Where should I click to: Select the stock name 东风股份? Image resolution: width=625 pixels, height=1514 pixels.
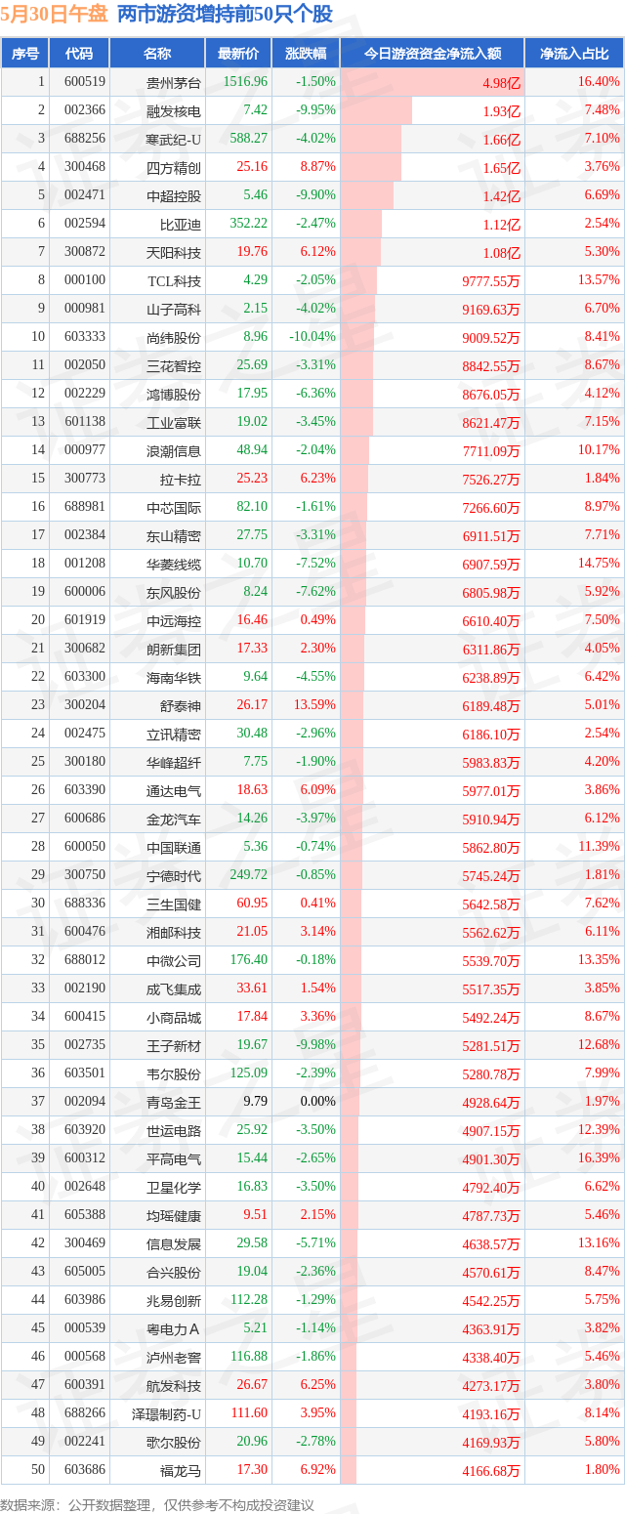click(x=174, y=593)
